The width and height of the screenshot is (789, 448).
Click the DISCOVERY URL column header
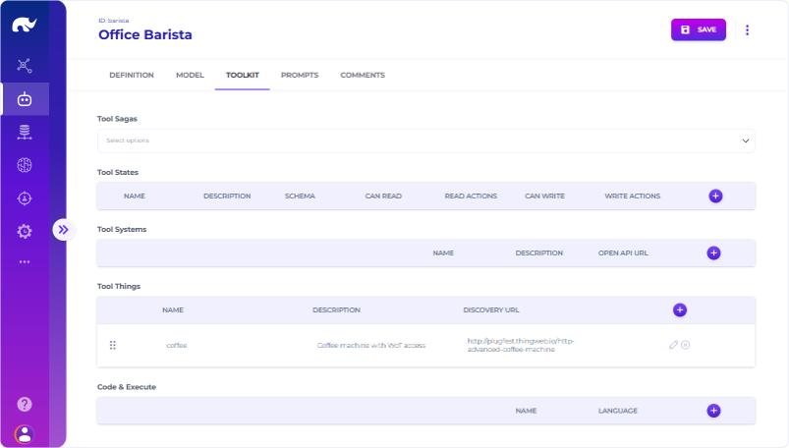point(491,310)
